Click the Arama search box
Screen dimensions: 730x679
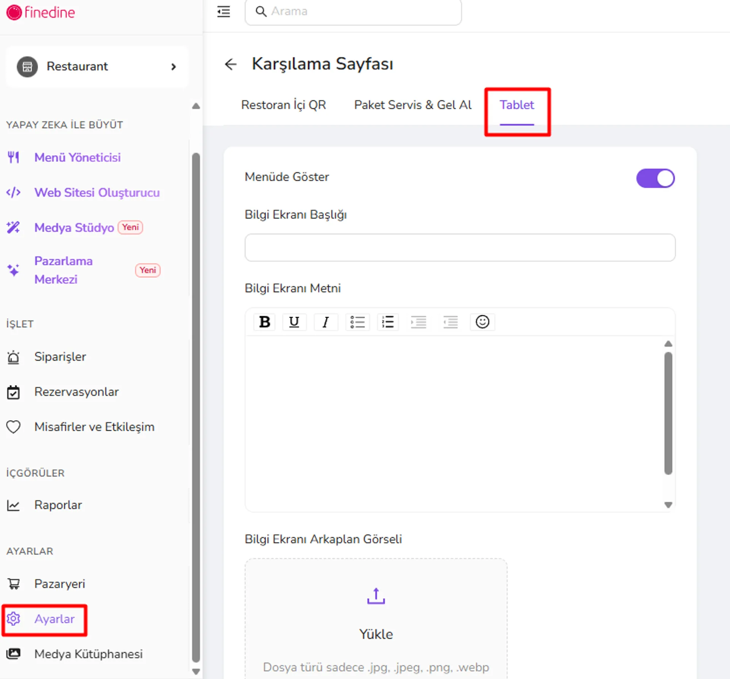point(353,12)
